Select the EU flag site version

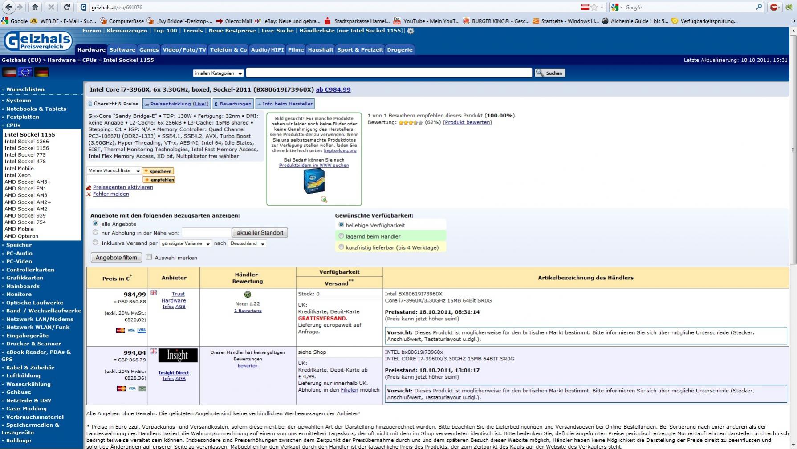(x=25, y=72)
